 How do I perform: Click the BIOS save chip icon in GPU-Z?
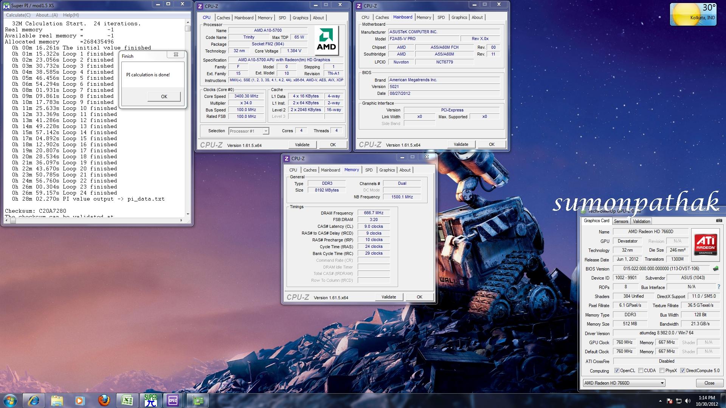click(x=716, y=269)
